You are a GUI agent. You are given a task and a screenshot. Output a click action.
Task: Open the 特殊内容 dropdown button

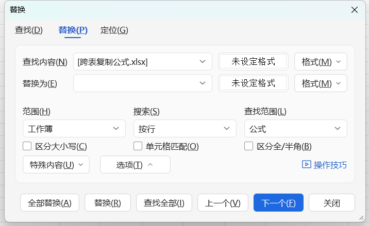(56, 165)
